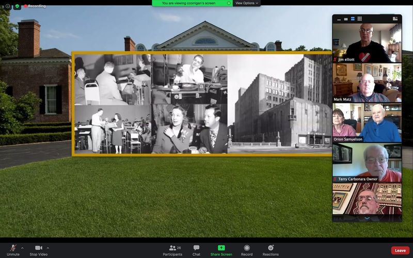Hide thumbnail video panel with minimize bar
Viewport: 413px width, 258px height.
(339, 19)
